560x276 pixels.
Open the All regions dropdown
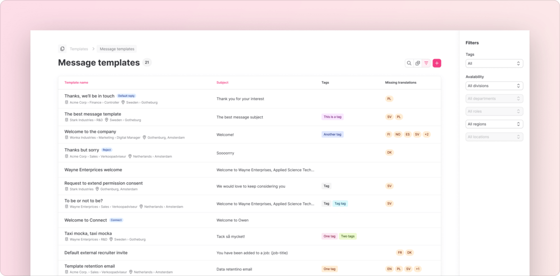click(x=494, y=124)
